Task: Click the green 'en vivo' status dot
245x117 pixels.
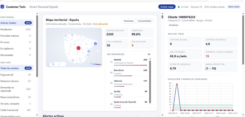Action: [x=179, y=7]
